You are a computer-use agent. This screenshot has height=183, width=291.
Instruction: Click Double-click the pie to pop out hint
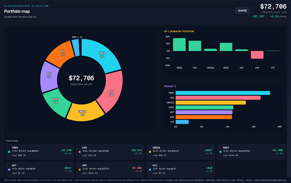pos(20,17)
